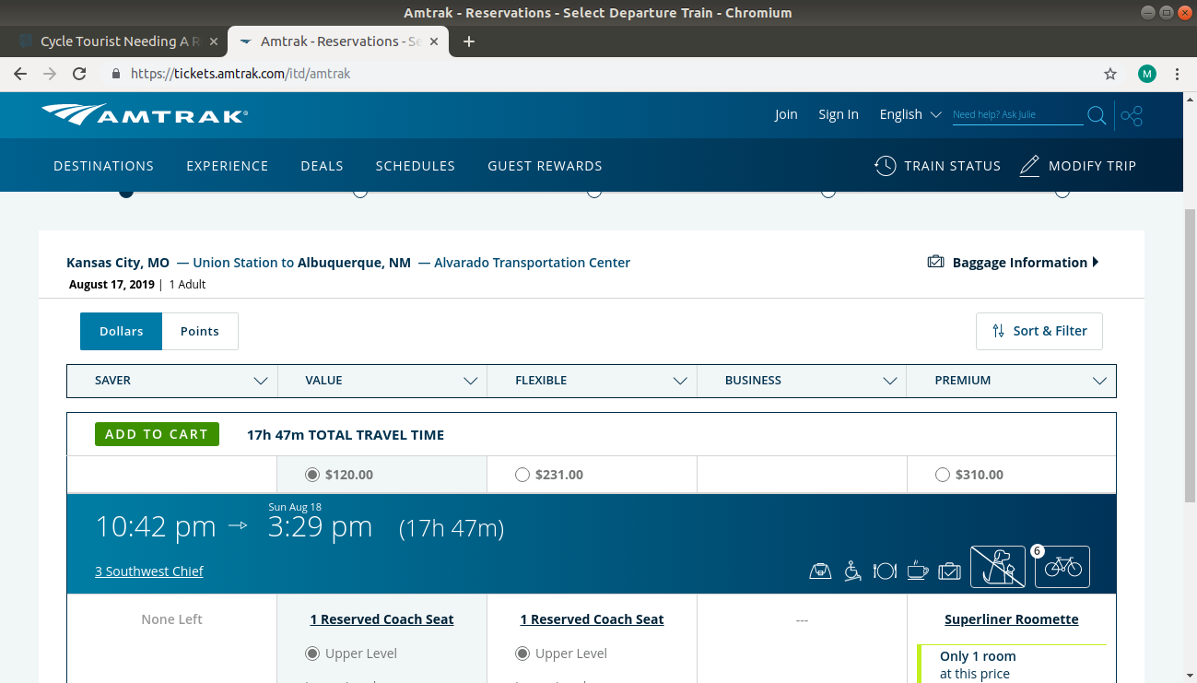This screenshot has height=683, width=1197.
Task: Select the $231.00 flexible fare
Action: [x=522, y=475]
